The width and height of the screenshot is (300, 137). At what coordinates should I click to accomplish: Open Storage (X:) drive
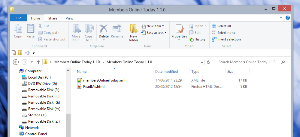coord(34,115)
